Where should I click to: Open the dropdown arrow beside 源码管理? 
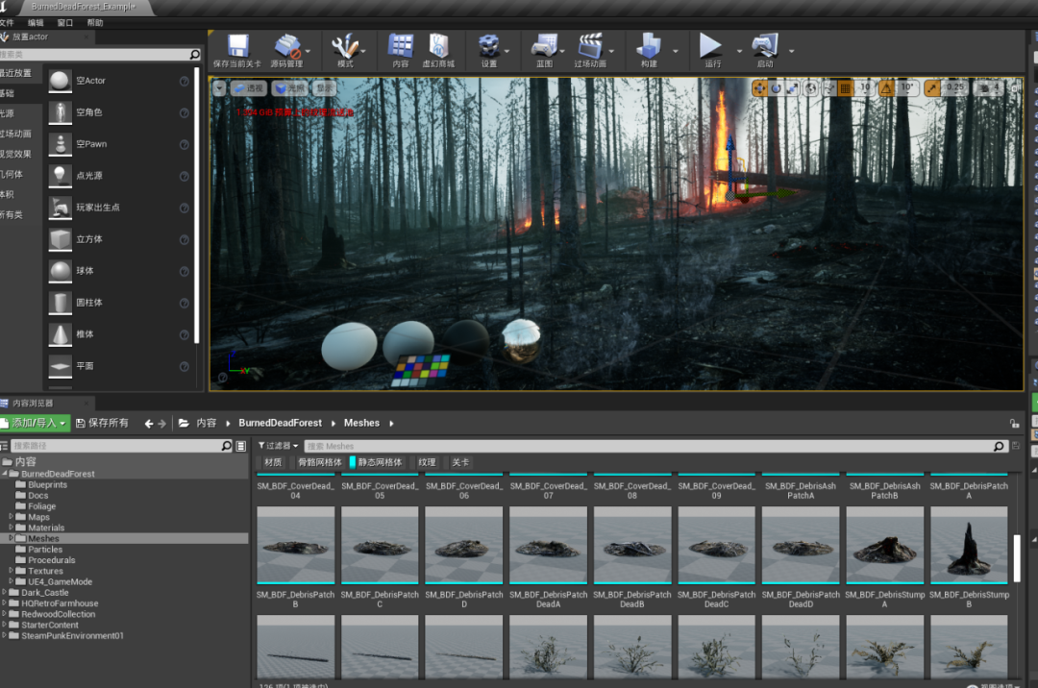point(308,51)
